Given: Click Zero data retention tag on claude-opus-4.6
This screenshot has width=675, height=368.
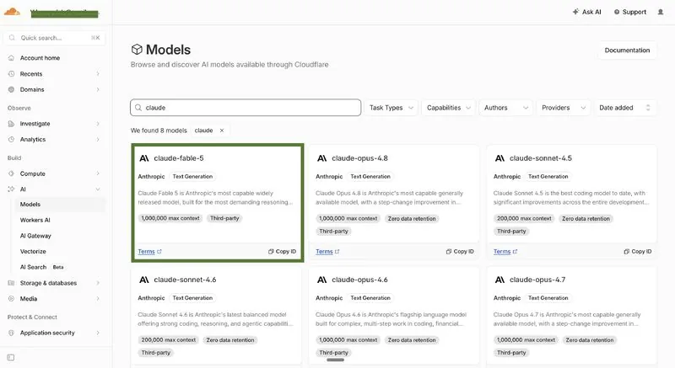Looking at the screenshot, I should pyautogui.click(x=412, y=340).
